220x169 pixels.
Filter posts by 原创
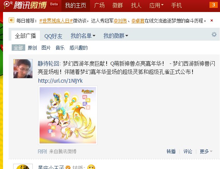coord(32,48)
